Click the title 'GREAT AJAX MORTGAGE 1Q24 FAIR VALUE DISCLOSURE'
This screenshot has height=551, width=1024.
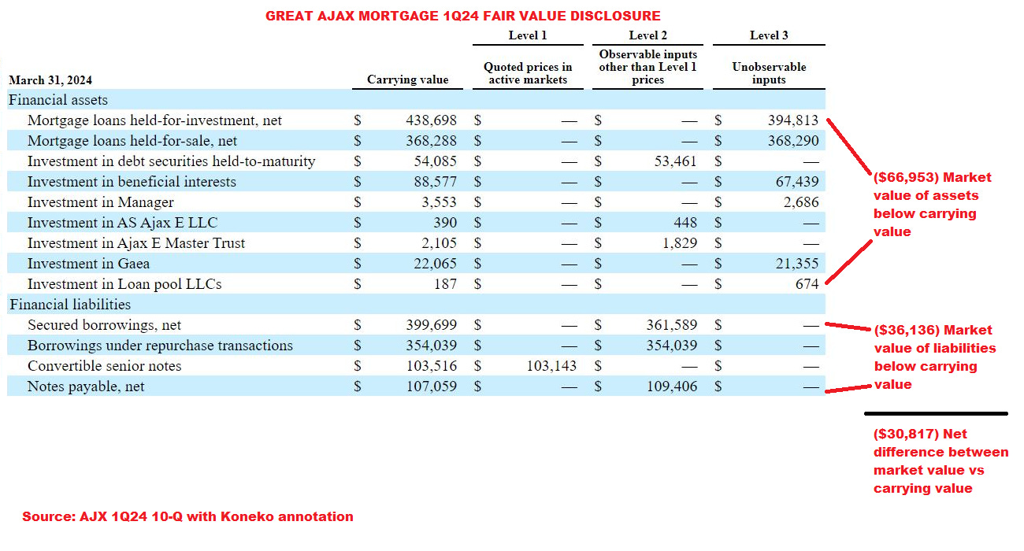click(463, 16)
